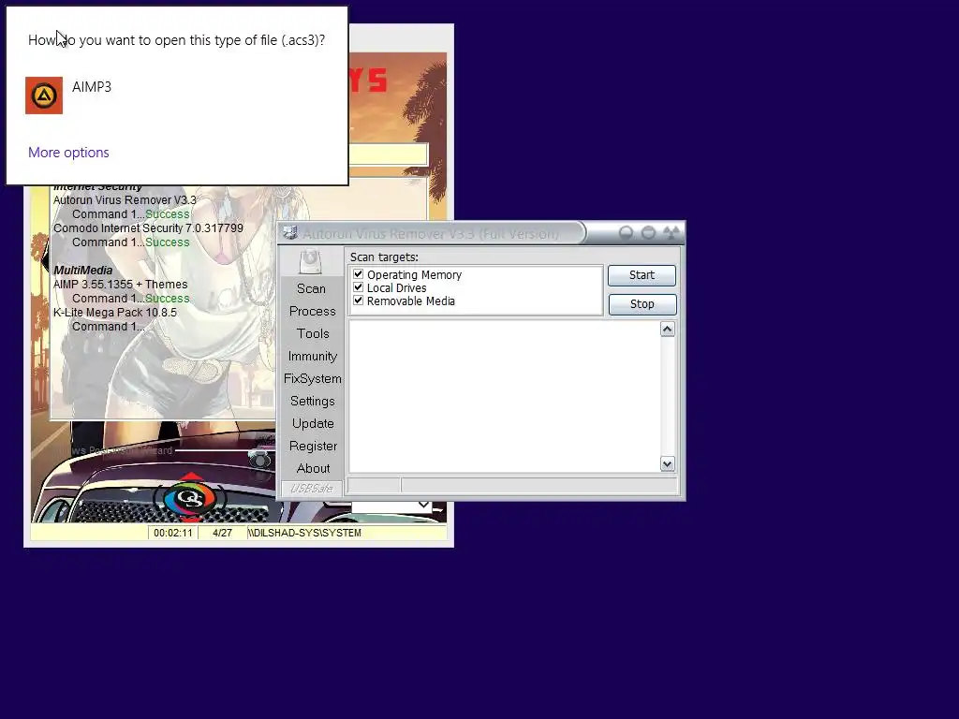
Task: Click the camera logo above Scan
Action: [x=311, y=261]
